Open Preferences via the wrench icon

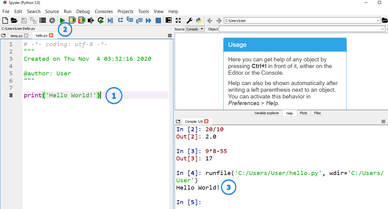click(x=189, y=20)
